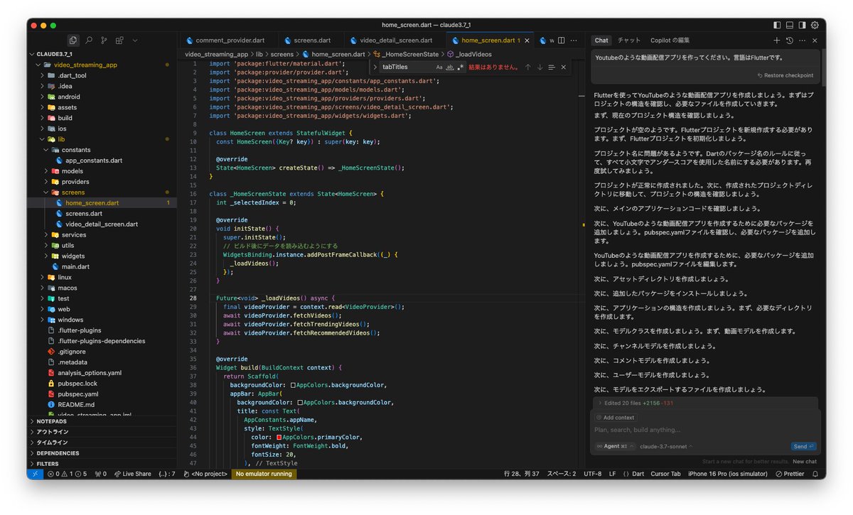The height and width of the screenshot is (515, 853).
Task: Open the Source Control view icon
Action: click(104, 40)
